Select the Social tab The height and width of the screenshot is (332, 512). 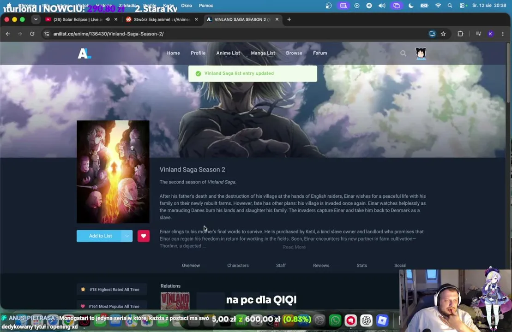click(400, 265)
